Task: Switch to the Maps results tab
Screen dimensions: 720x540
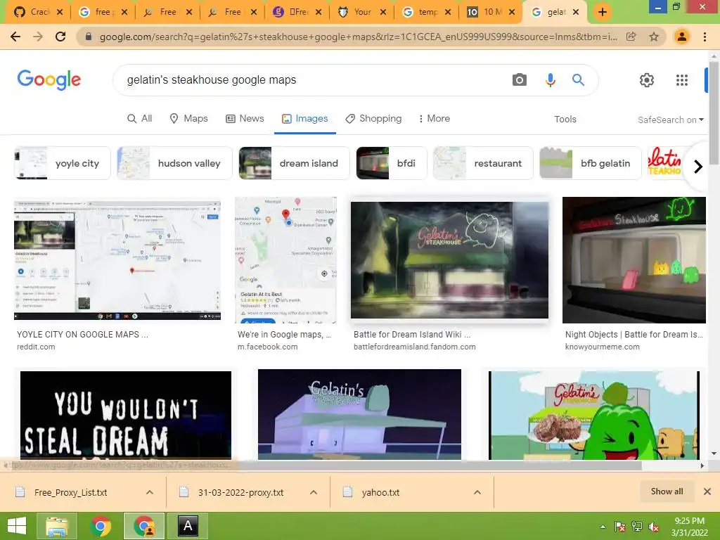Action: pyautogui.click(x=188, y=118)
